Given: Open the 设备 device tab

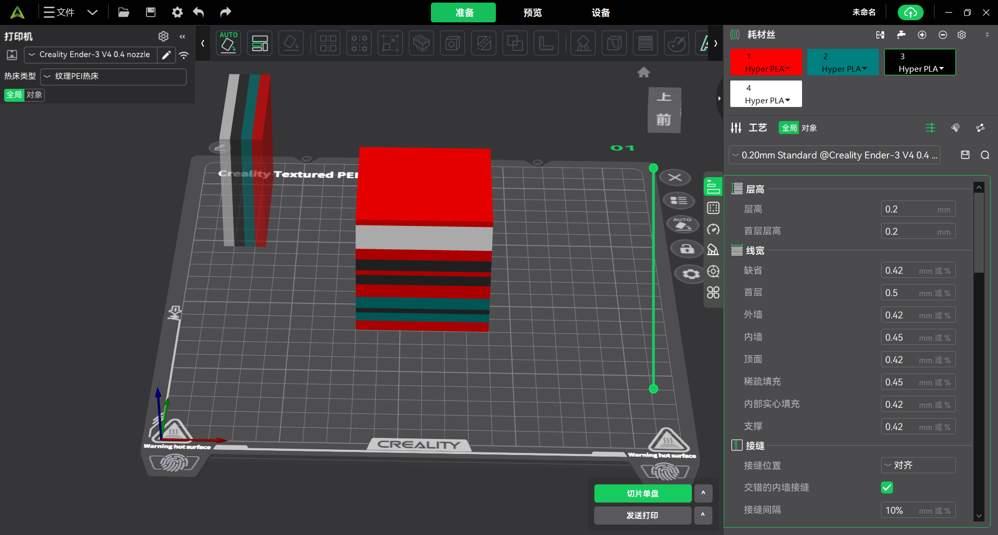Looking at the screenshot, I should 600,12.
